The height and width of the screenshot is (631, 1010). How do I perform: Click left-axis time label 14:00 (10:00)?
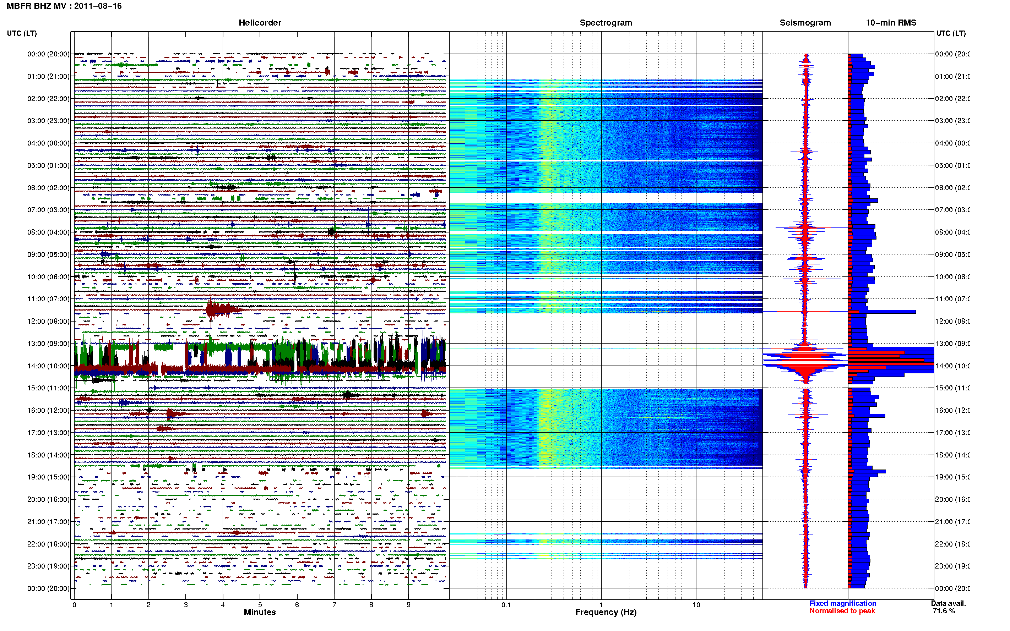point(48,366)
